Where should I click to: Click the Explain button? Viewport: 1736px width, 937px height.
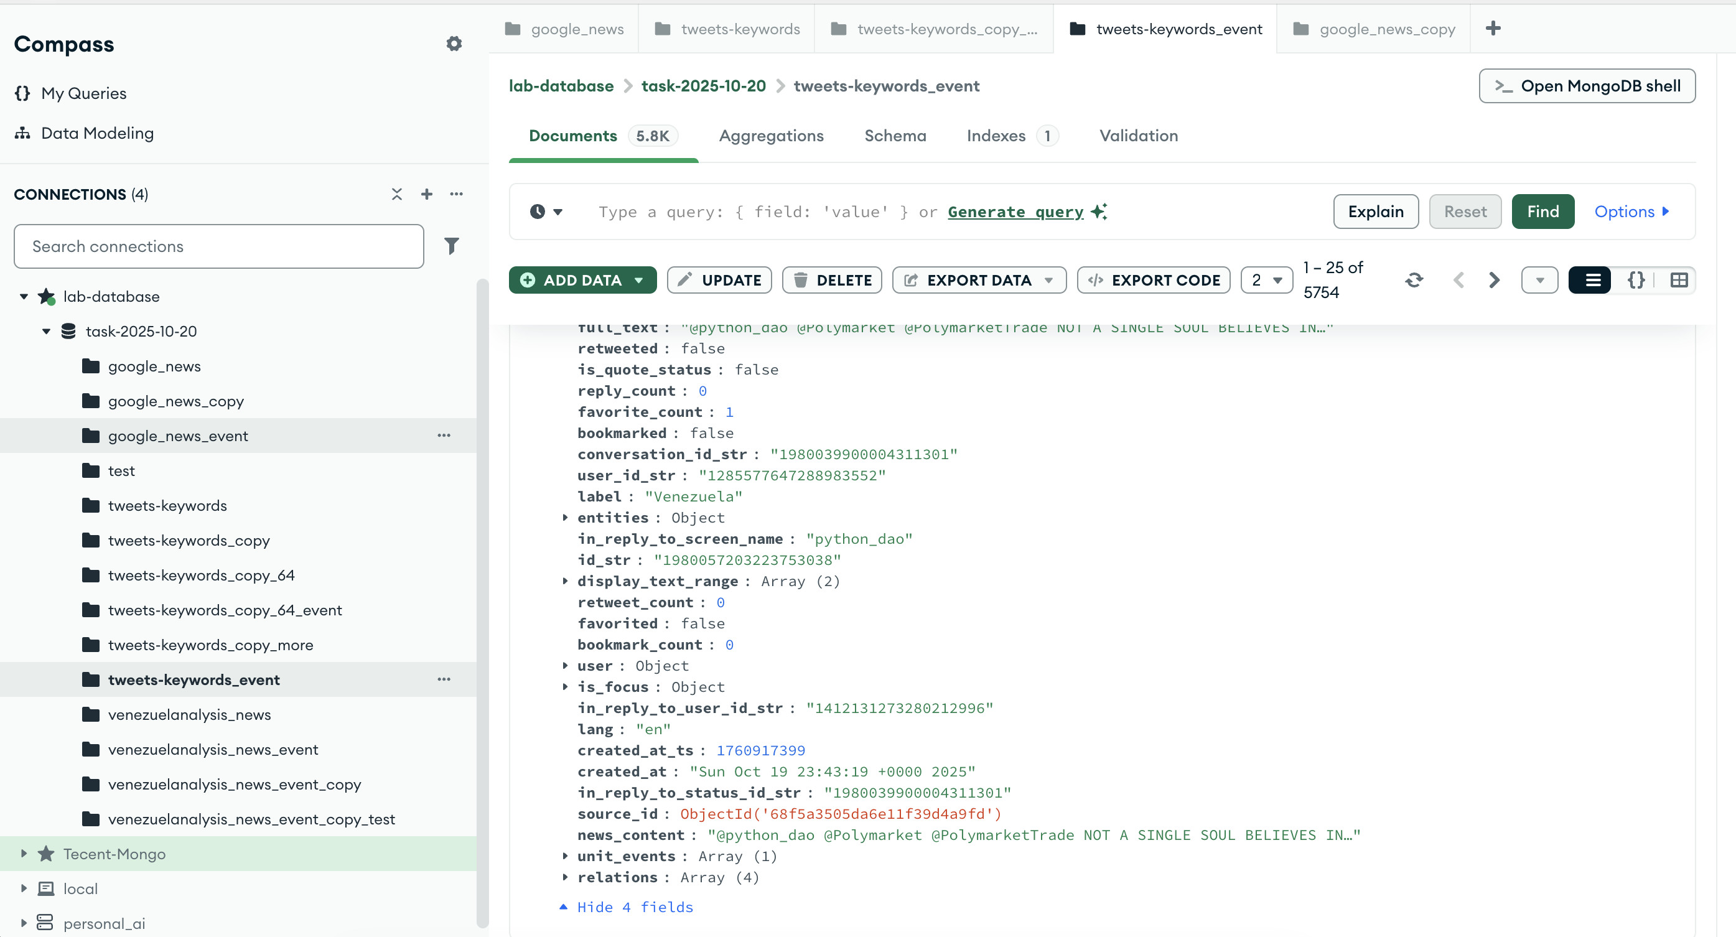1376,212
